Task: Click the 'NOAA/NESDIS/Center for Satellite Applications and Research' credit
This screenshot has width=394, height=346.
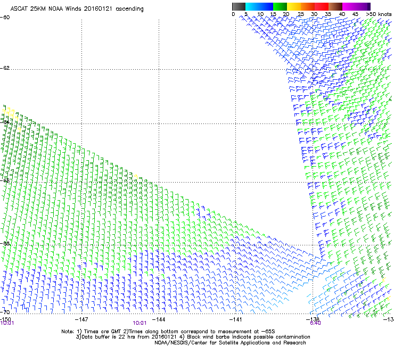Action: (x=230, y=343)
